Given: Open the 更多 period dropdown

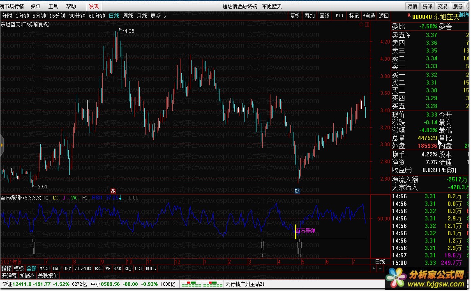Looking at the screenshot, I should (x=156, y=16).
